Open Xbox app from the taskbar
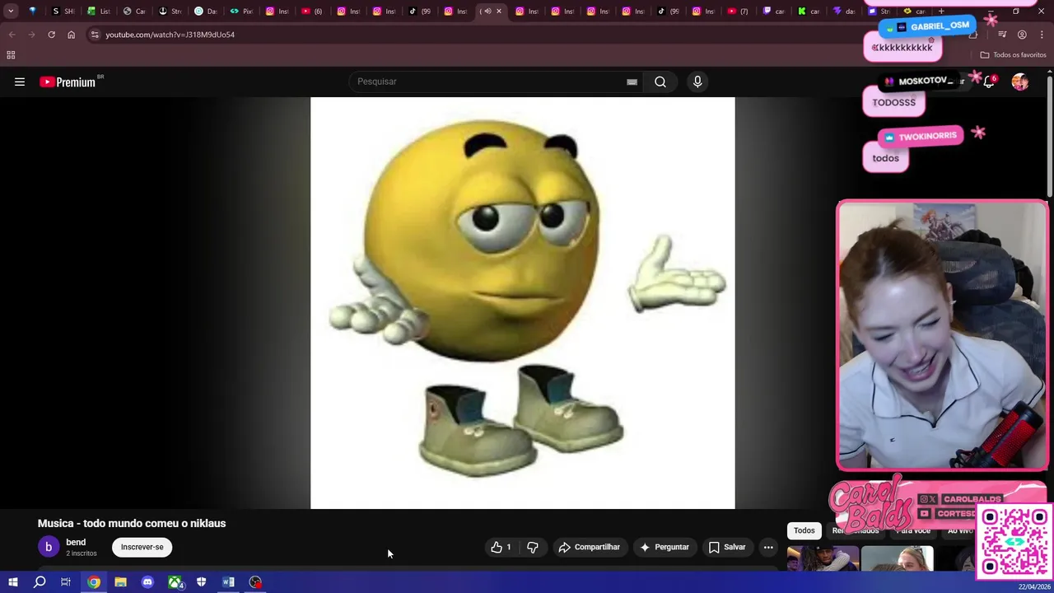The width and height of the screenshot is (1054, 593). point(175,582)
